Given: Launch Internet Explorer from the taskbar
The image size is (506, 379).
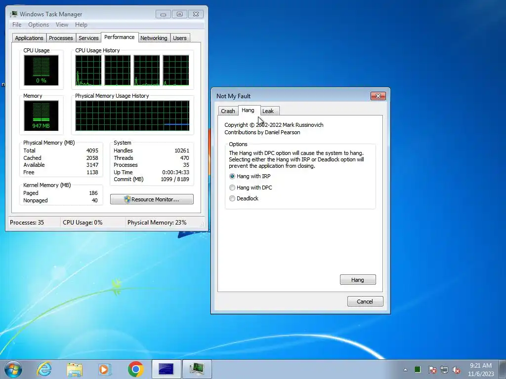Looking at the screenshot, I should tap(44, 369).
